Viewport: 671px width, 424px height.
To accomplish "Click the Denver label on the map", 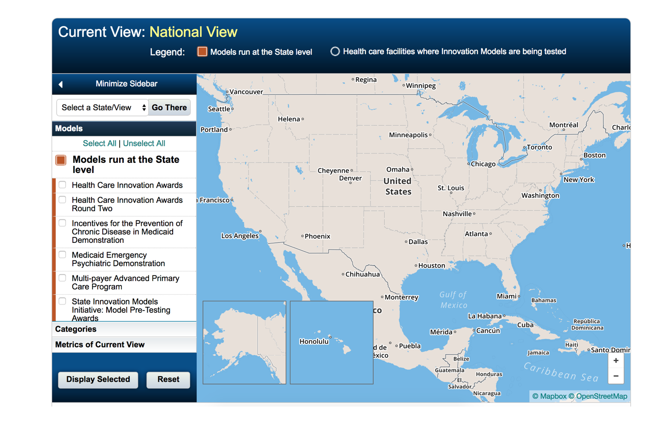I will [x=350, y=178].
